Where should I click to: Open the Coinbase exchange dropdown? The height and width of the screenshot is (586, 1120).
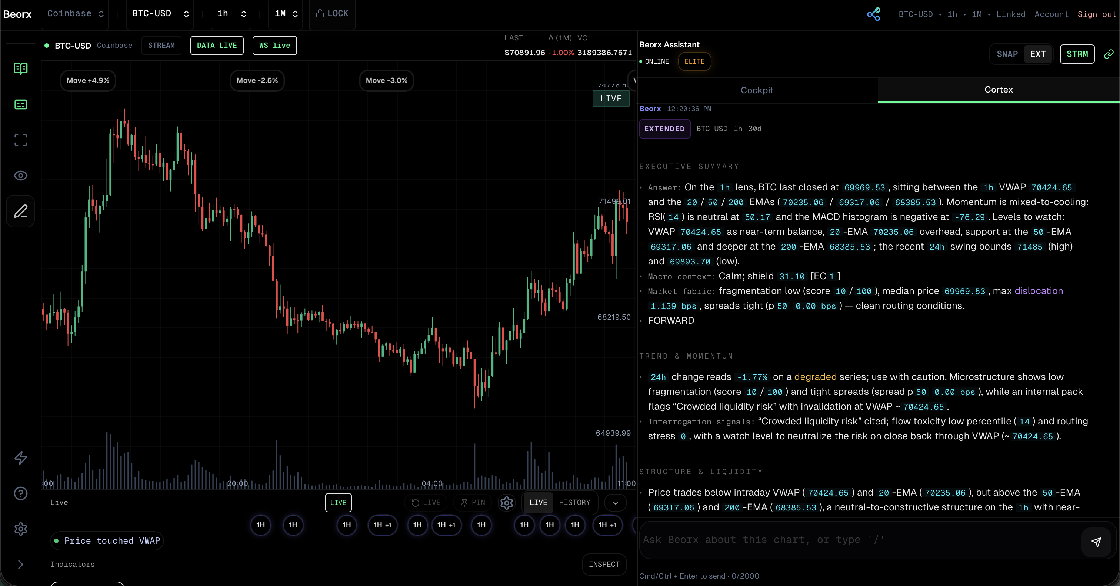[x=75, y=14]
